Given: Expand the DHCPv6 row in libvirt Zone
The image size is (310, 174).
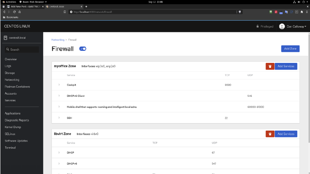Looking at the screenshot, I should 59,163.
